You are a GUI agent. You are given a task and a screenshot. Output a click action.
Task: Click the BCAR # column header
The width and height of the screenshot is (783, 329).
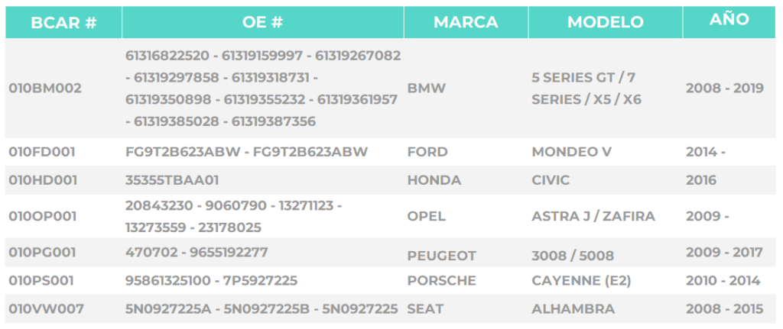[63, 22]
